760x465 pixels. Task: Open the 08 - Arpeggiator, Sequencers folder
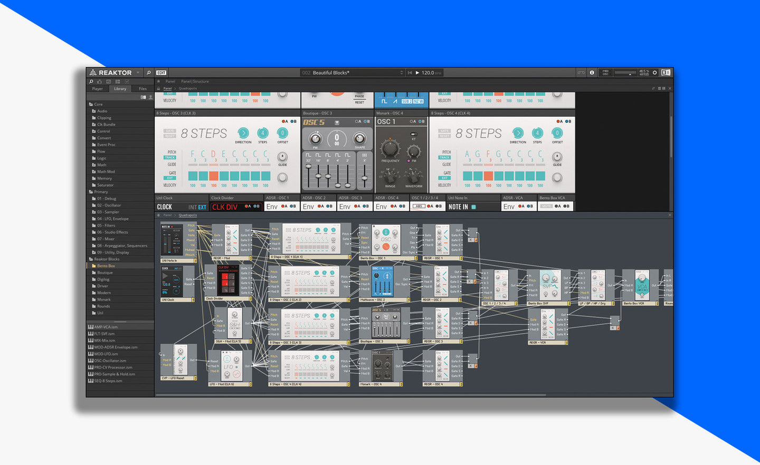tap(120, 246)
